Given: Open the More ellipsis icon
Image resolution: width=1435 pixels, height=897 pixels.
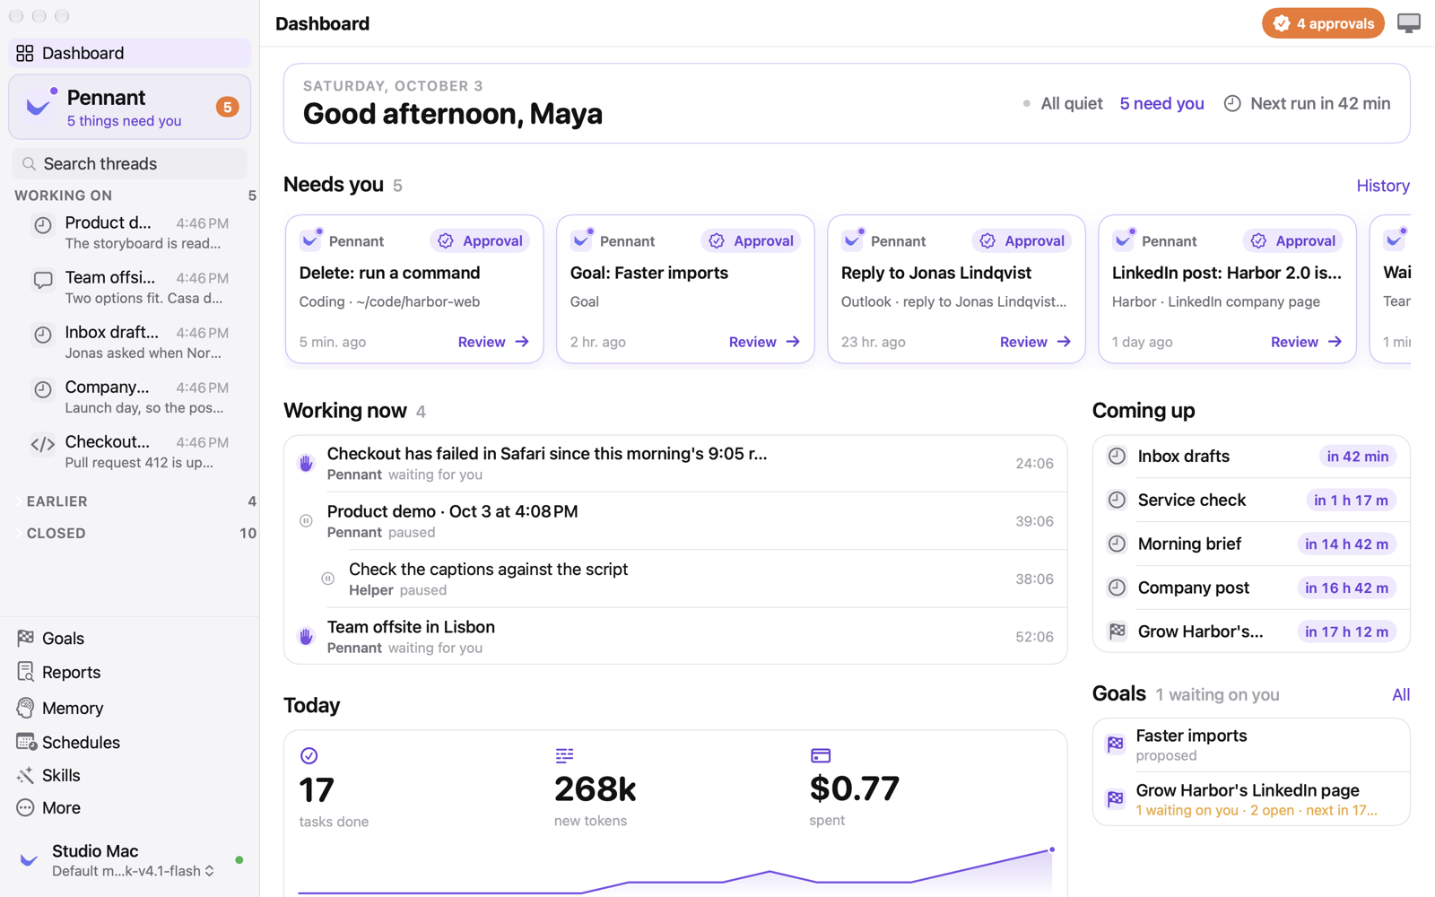Looking at the screenshot, I should tap(25, 807).
